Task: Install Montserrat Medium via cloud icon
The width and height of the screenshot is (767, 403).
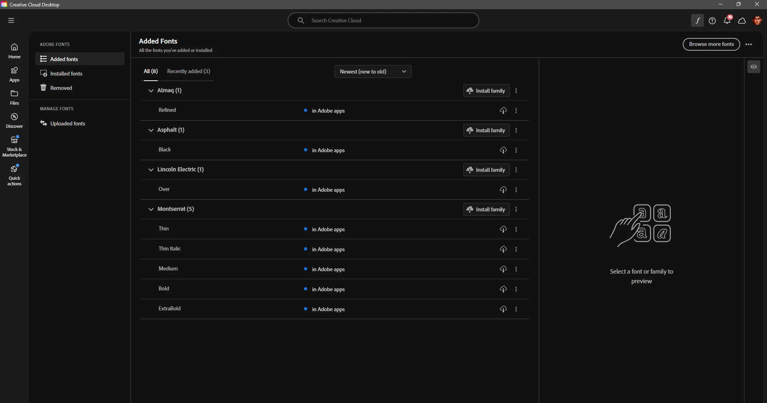Action: [503, 269]
